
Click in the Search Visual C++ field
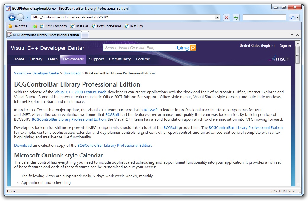pos(139,48)
